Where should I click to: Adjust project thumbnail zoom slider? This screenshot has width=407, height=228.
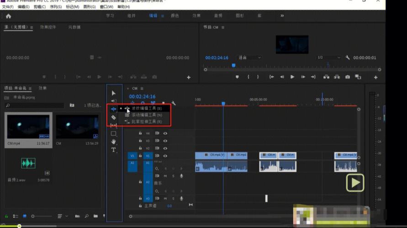[42, 216]
